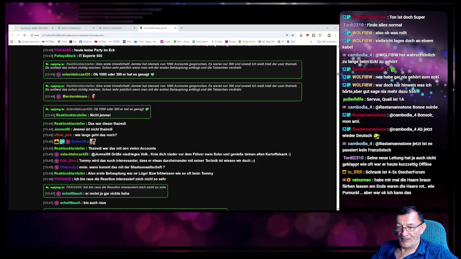Click the Erik_Zion username
The image size is (461, 259).
pyautogui.click(x=68, y=160)
